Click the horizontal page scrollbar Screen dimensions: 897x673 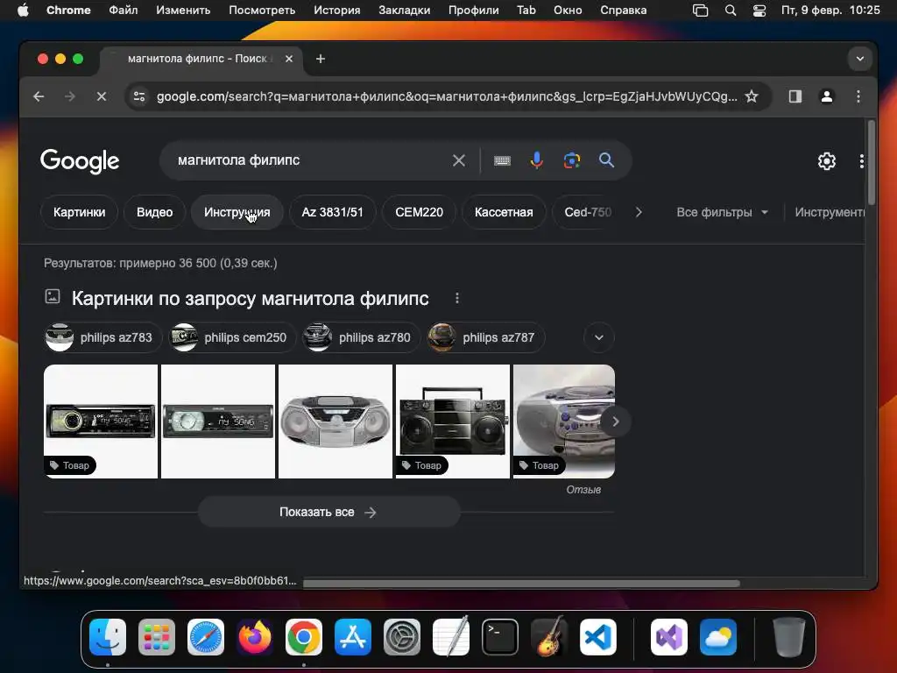[521, 584]
